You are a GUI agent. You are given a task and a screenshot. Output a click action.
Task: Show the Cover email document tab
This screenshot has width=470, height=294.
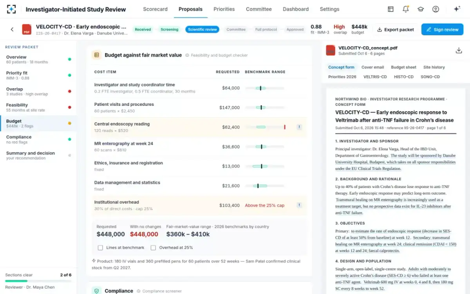pyautogui.click(x=372, y=67)
